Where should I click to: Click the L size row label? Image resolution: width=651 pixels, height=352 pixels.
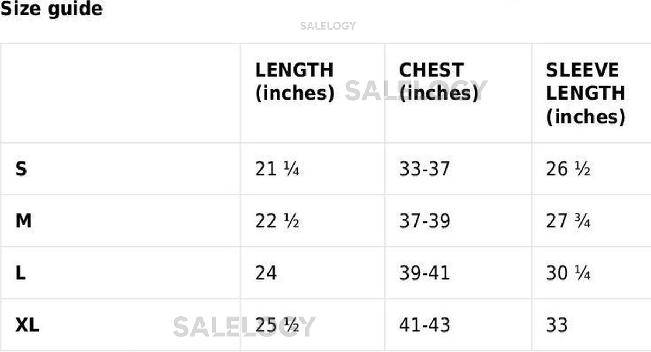point(21,273)
